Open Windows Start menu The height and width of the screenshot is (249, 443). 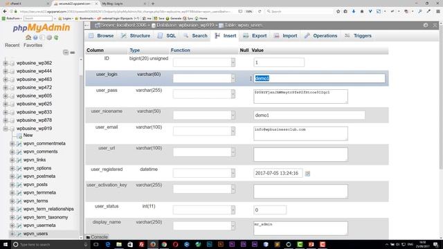click(x=5, y=244)
